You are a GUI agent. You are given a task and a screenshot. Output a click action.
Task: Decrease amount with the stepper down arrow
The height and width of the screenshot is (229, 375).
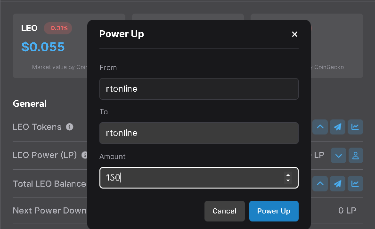[288, 181]
